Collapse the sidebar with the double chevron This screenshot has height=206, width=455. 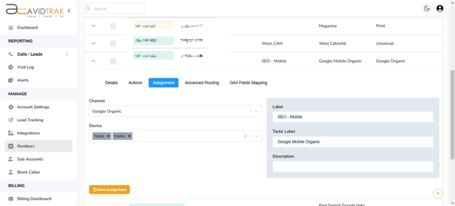point(69,11)
